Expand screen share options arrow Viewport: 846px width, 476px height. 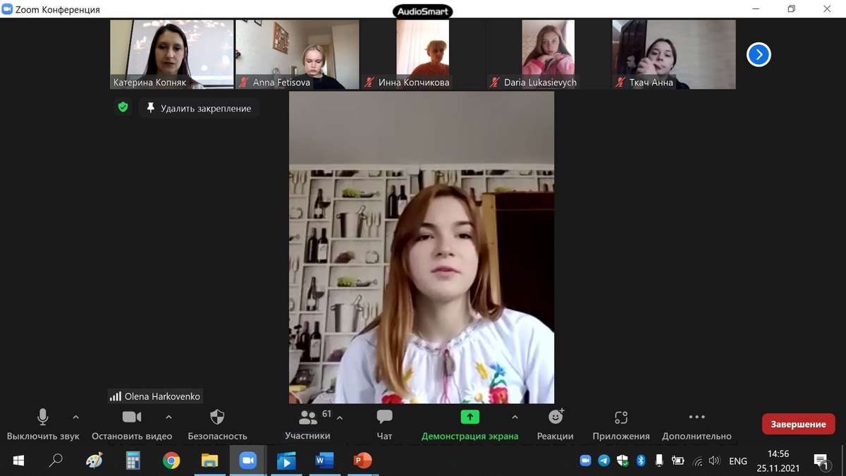pos(515,417)
